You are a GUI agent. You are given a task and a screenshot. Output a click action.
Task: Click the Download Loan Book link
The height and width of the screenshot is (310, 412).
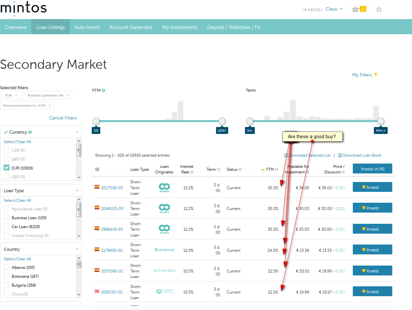click(362, 155)
